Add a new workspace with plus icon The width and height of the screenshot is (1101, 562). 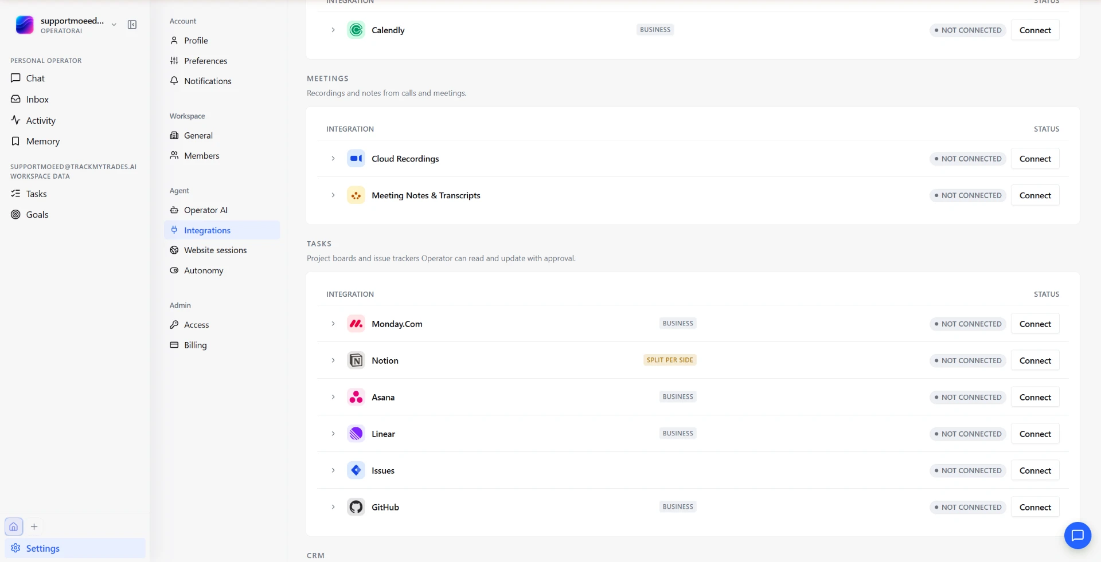pyautogui.click(x=34, y=526)
